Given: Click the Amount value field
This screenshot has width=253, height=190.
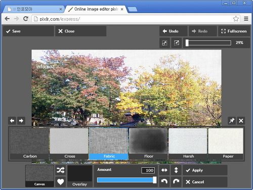Looking at the screenshot, I should (148, 170).
